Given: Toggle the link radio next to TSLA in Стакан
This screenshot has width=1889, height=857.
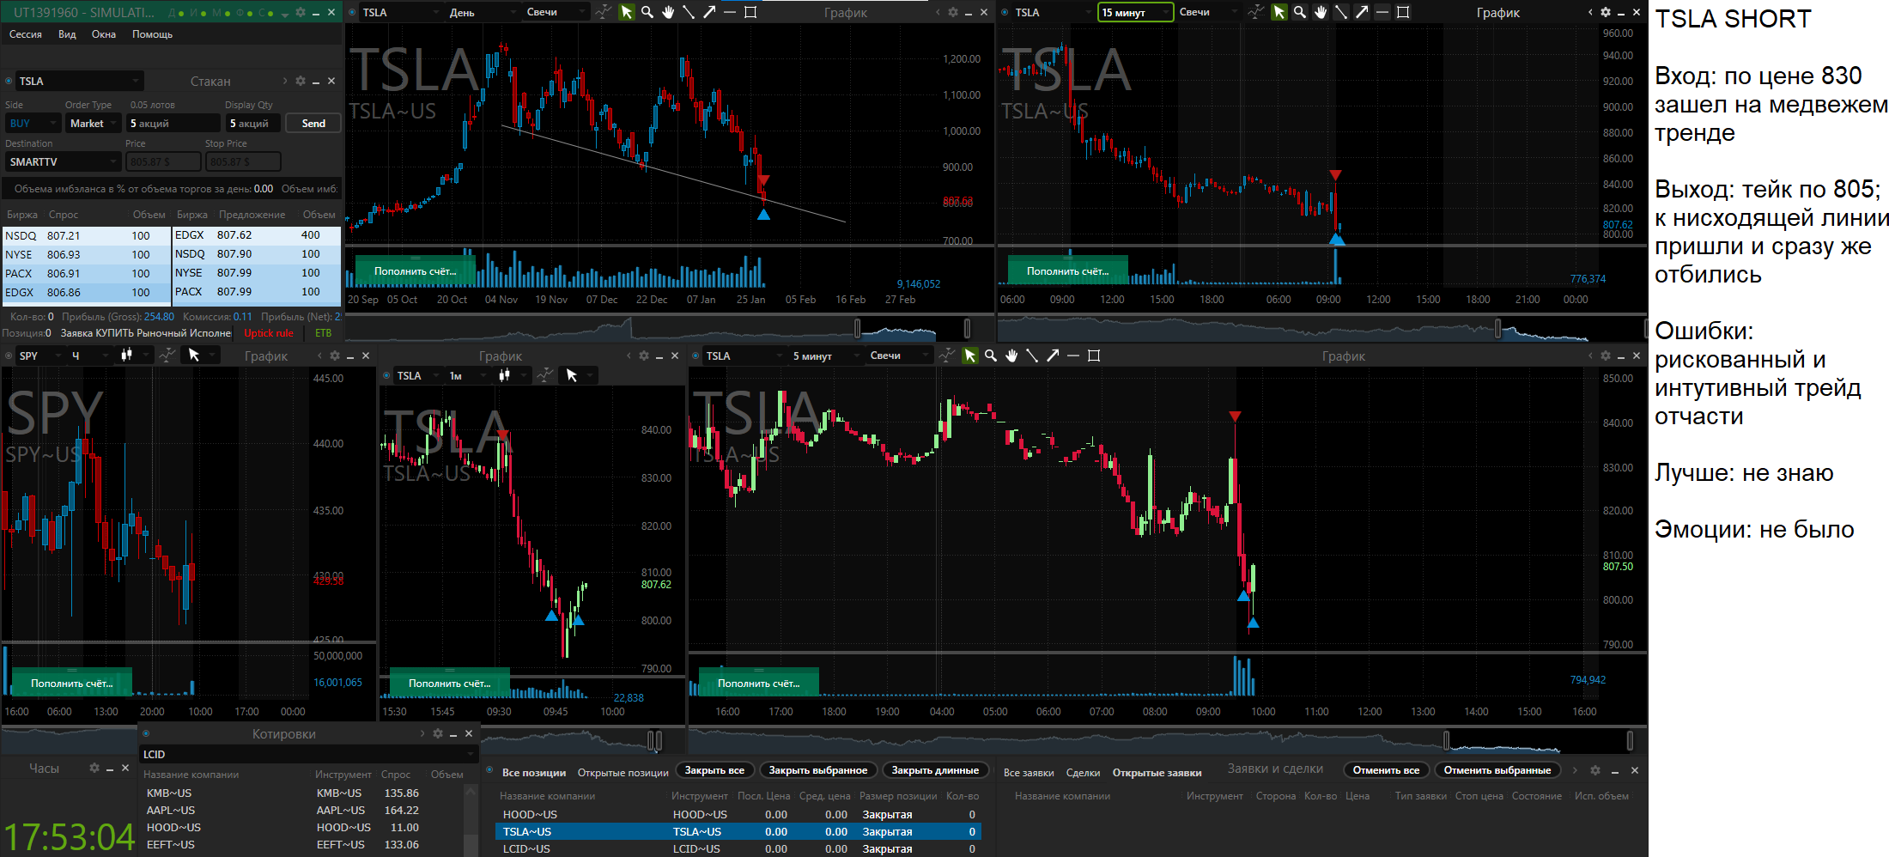Looking at the screenshot, I should [x=9, y=81].
